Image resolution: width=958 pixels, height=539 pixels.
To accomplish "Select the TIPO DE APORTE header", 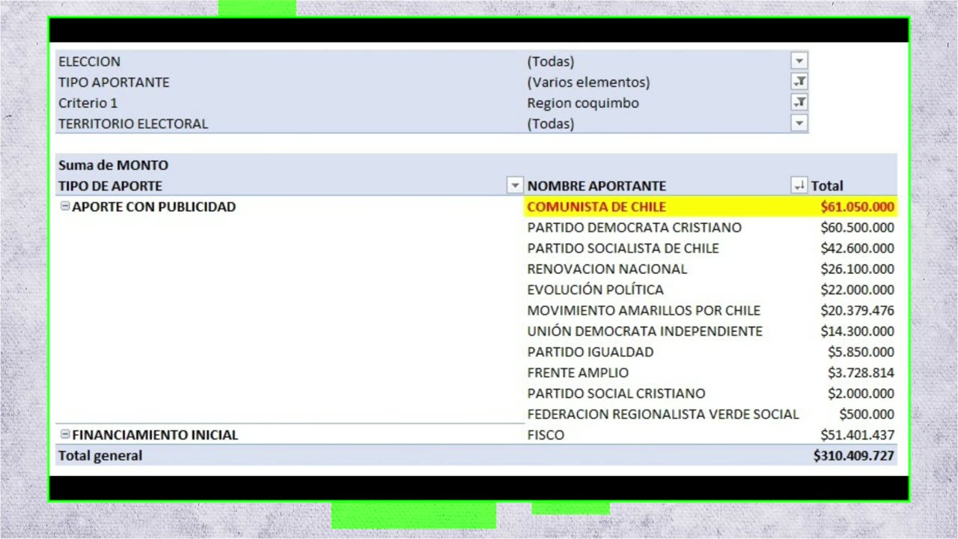I will 110,186.
